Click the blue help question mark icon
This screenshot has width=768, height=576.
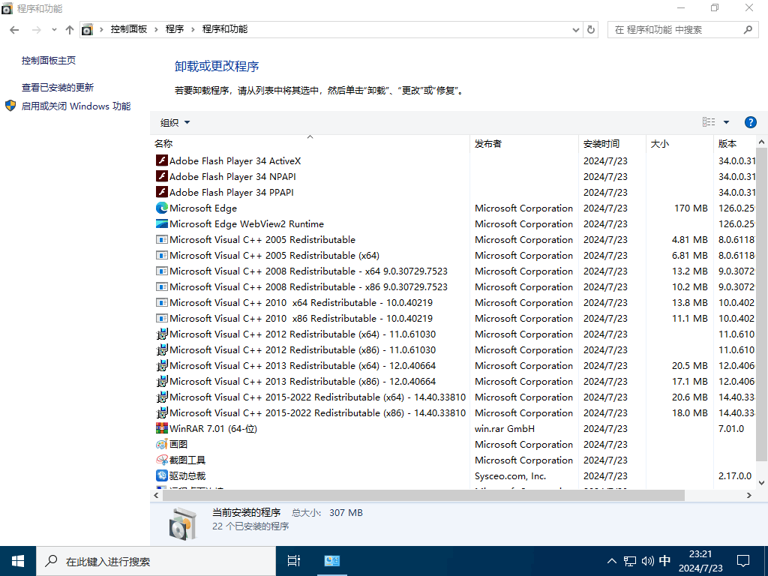(750, 122)
